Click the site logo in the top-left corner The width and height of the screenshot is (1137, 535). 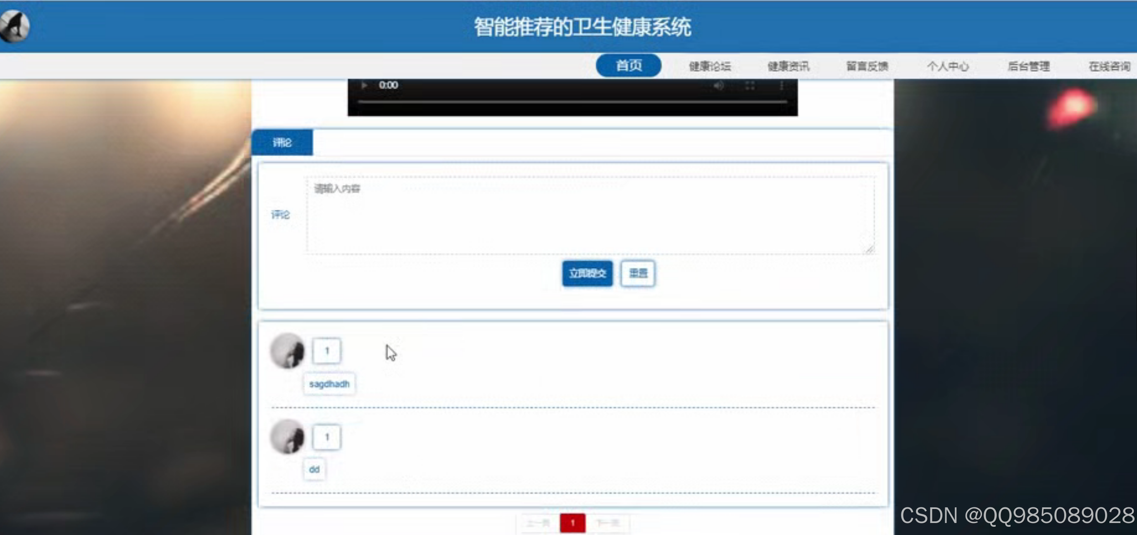[x=14, y=25]
